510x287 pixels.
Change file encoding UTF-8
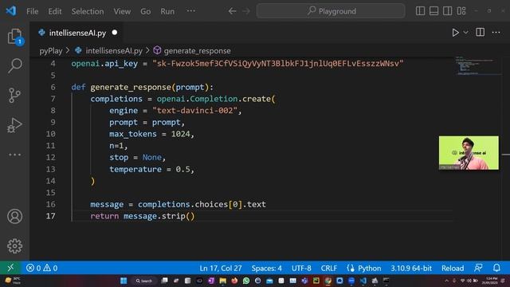(301, 268)
